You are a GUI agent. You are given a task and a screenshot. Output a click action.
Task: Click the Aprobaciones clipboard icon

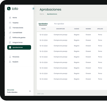(10, 47)
